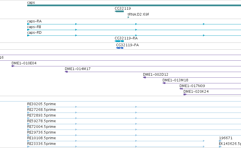Click the DME1-002D12 purple end arrow
The image size is (241, 148).
tap(144, 77)
